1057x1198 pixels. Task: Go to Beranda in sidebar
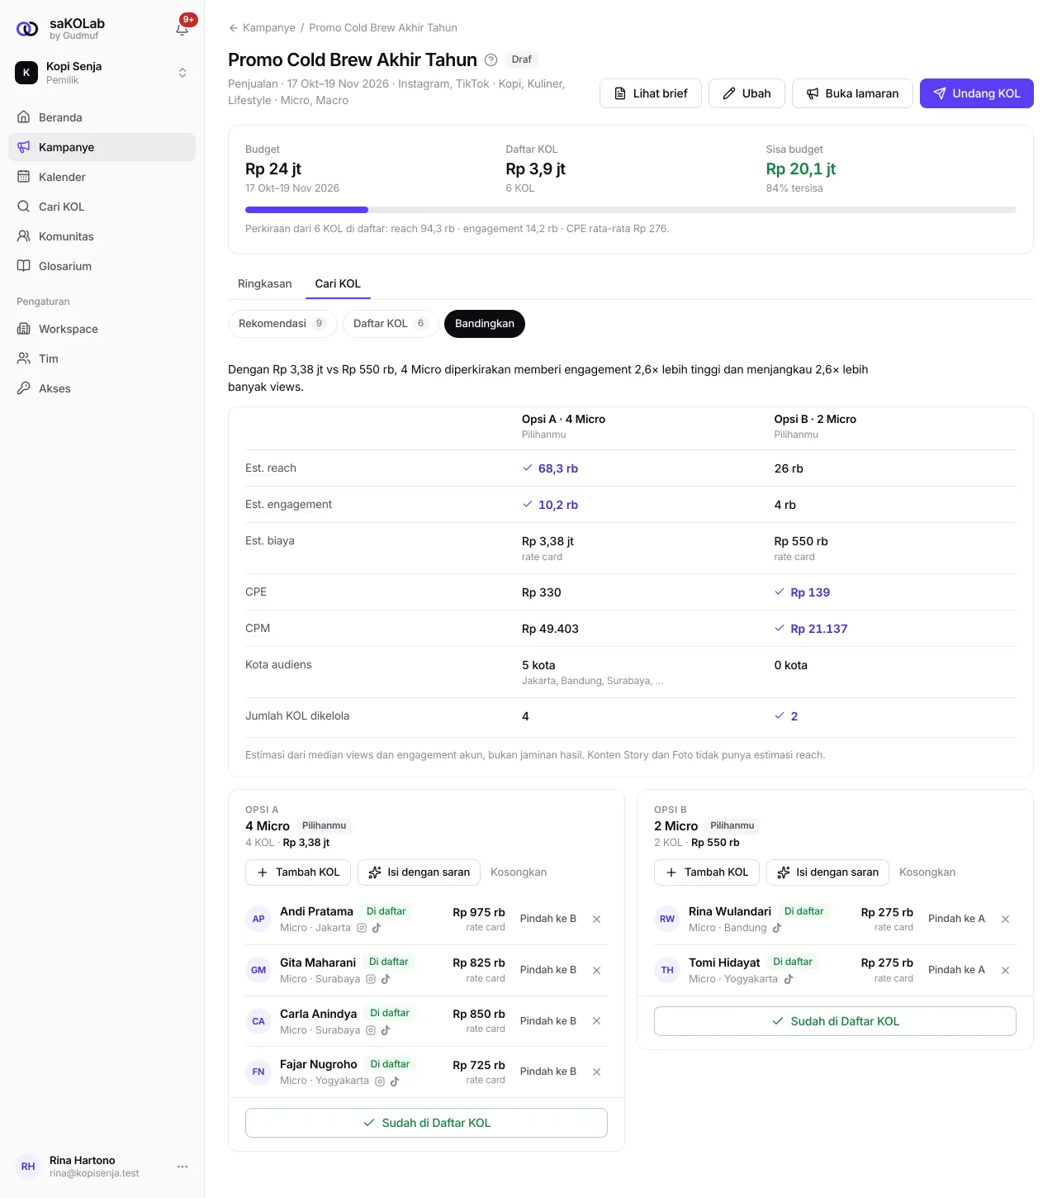[x=102, y=117]
